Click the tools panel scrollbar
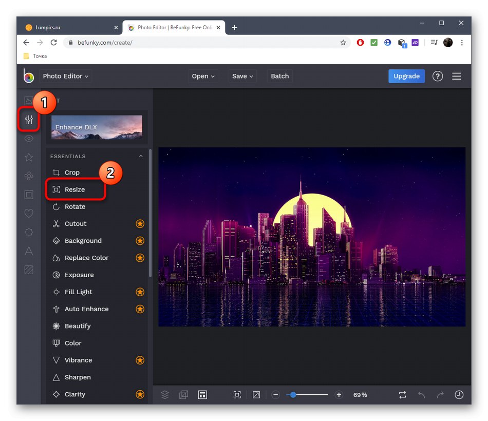This screenshot has width=488, height=421. pyautogui.click(x=151, y=213)
